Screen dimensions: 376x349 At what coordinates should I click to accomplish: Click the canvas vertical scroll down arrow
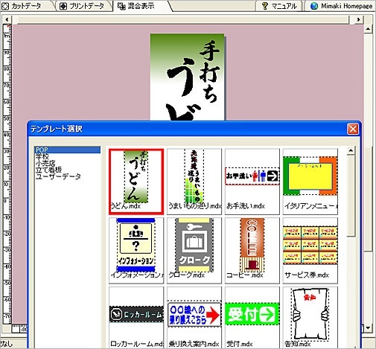(x=368, y=328)
